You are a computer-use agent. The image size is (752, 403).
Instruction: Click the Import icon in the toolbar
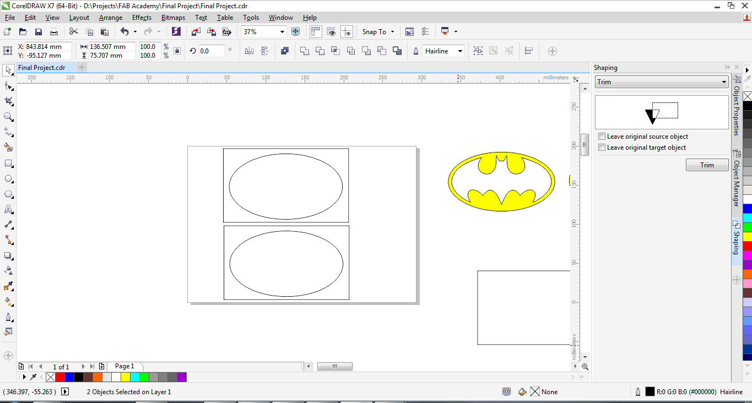point(196,32)
